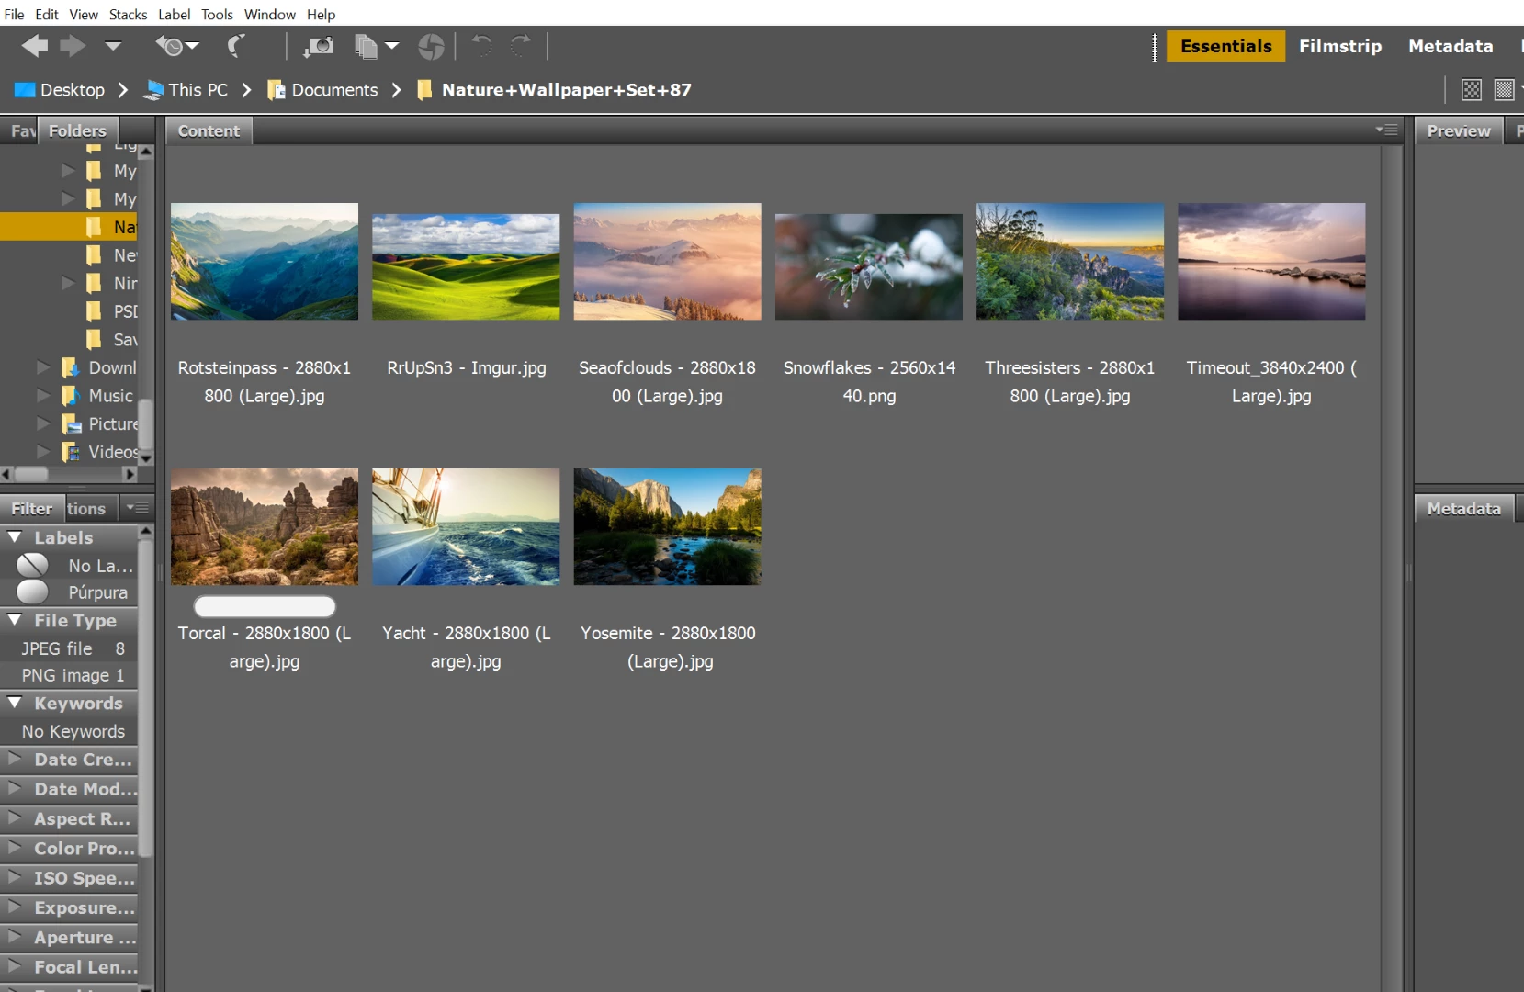
Task: Click the get photos from camera icon
Action: [x=319, y=46]
